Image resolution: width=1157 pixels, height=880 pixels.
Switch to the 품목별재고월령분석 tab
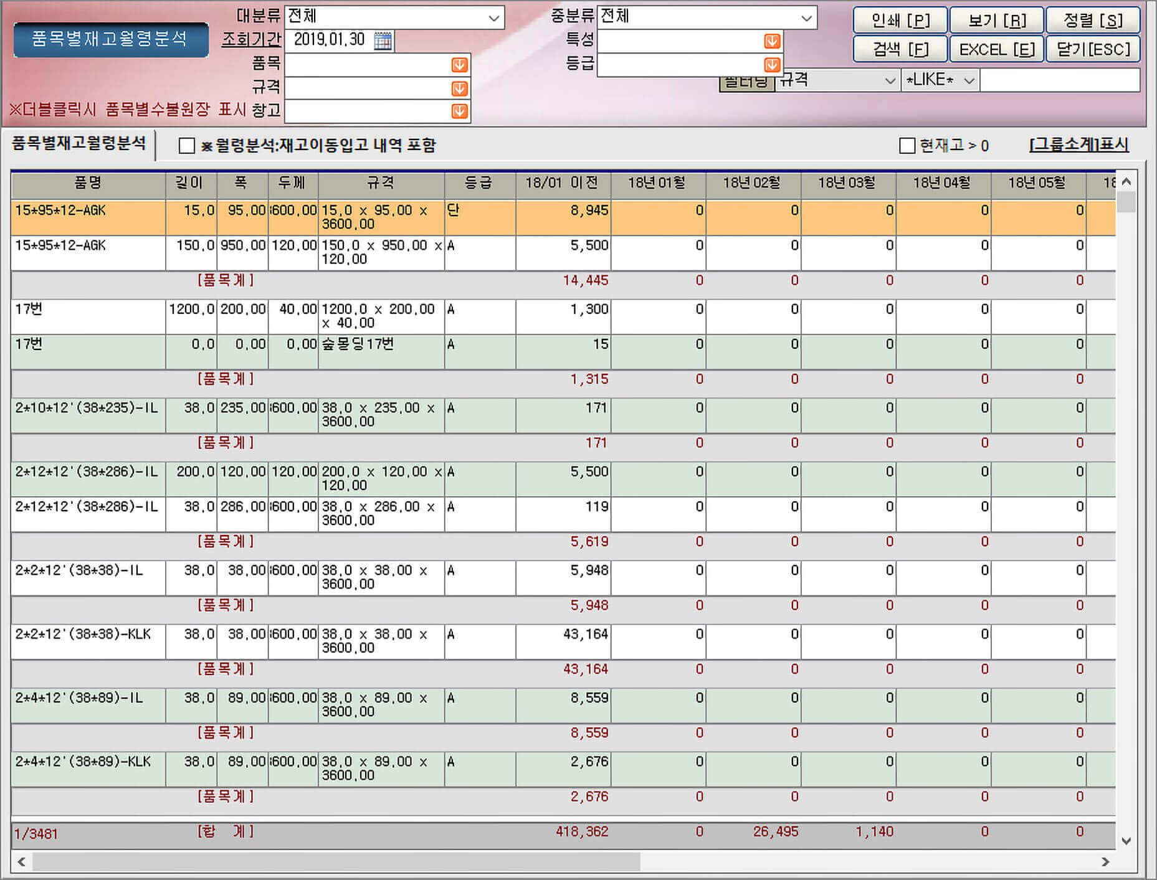(79, 144)
